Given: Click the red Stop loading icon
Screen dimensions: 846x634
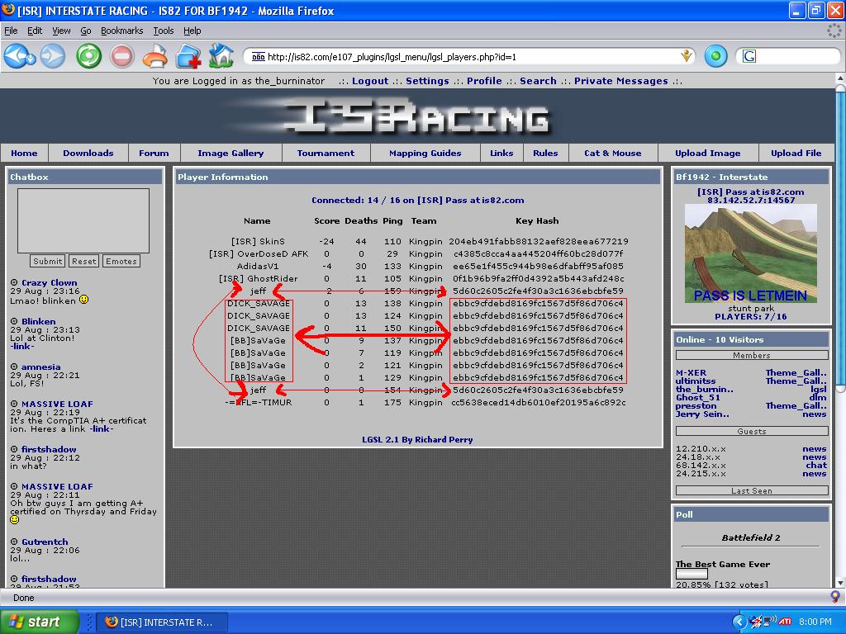Looking at the screenshot, I should pyautogui.click(x=122, y=56).
